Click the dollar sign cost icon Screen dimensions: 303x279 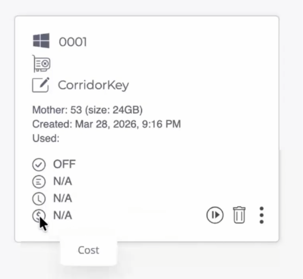coord(39,216)
